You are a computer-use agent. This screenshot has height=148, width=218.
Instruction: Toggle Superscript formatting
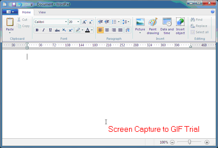click(71, 30)
